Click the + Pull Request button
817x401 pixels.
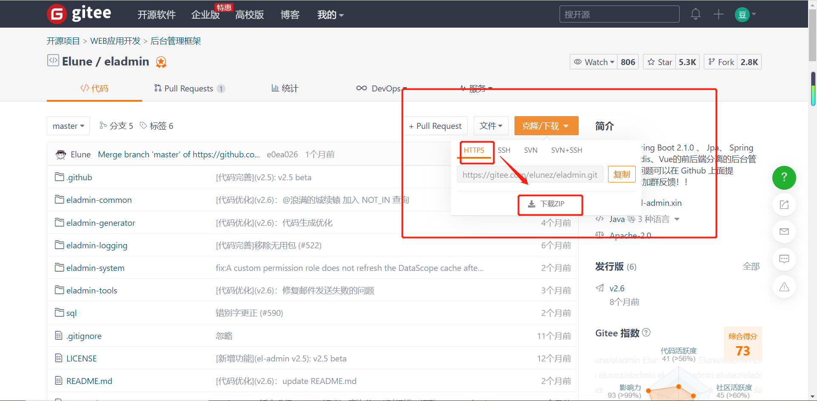pyautogui.click(x=435, y=126)
